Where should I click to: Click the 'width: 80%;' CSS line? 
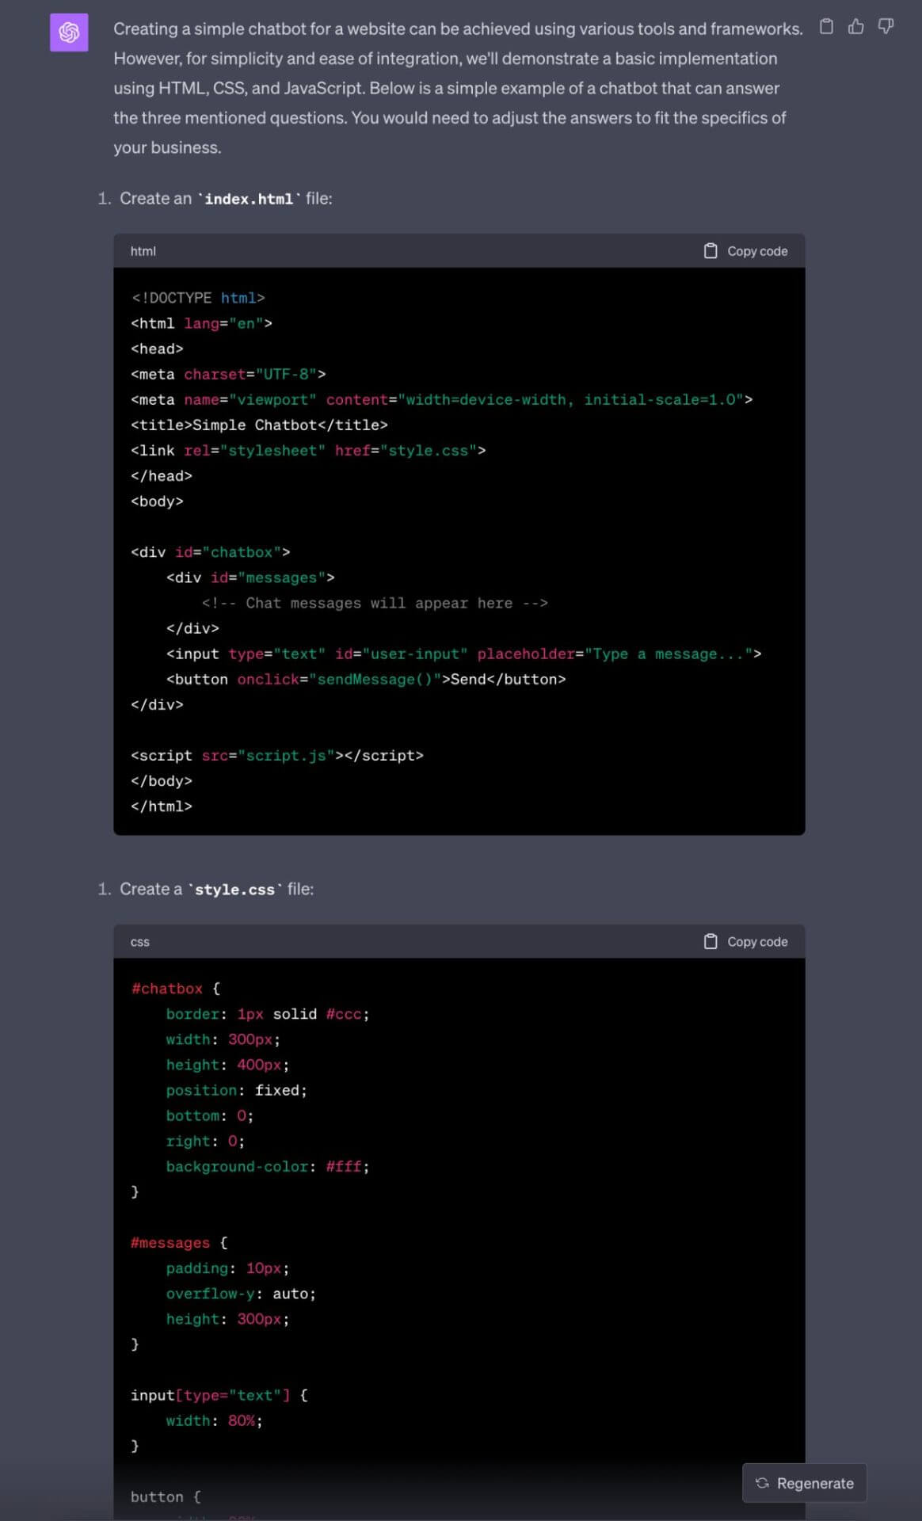(214, 1420)
